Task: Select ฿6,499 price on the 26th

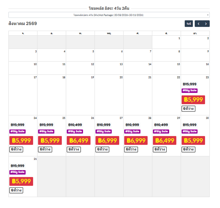Action: pyautogui.click(x=79, y=140)
